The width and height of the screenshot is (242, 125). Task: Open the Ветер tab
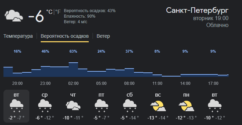pos(103,36)
